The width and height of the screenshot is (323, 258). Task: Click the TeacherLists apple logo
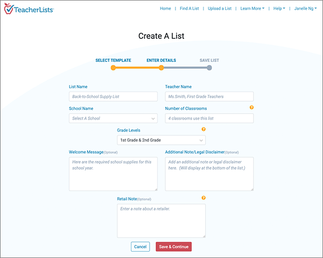point(9,9)
